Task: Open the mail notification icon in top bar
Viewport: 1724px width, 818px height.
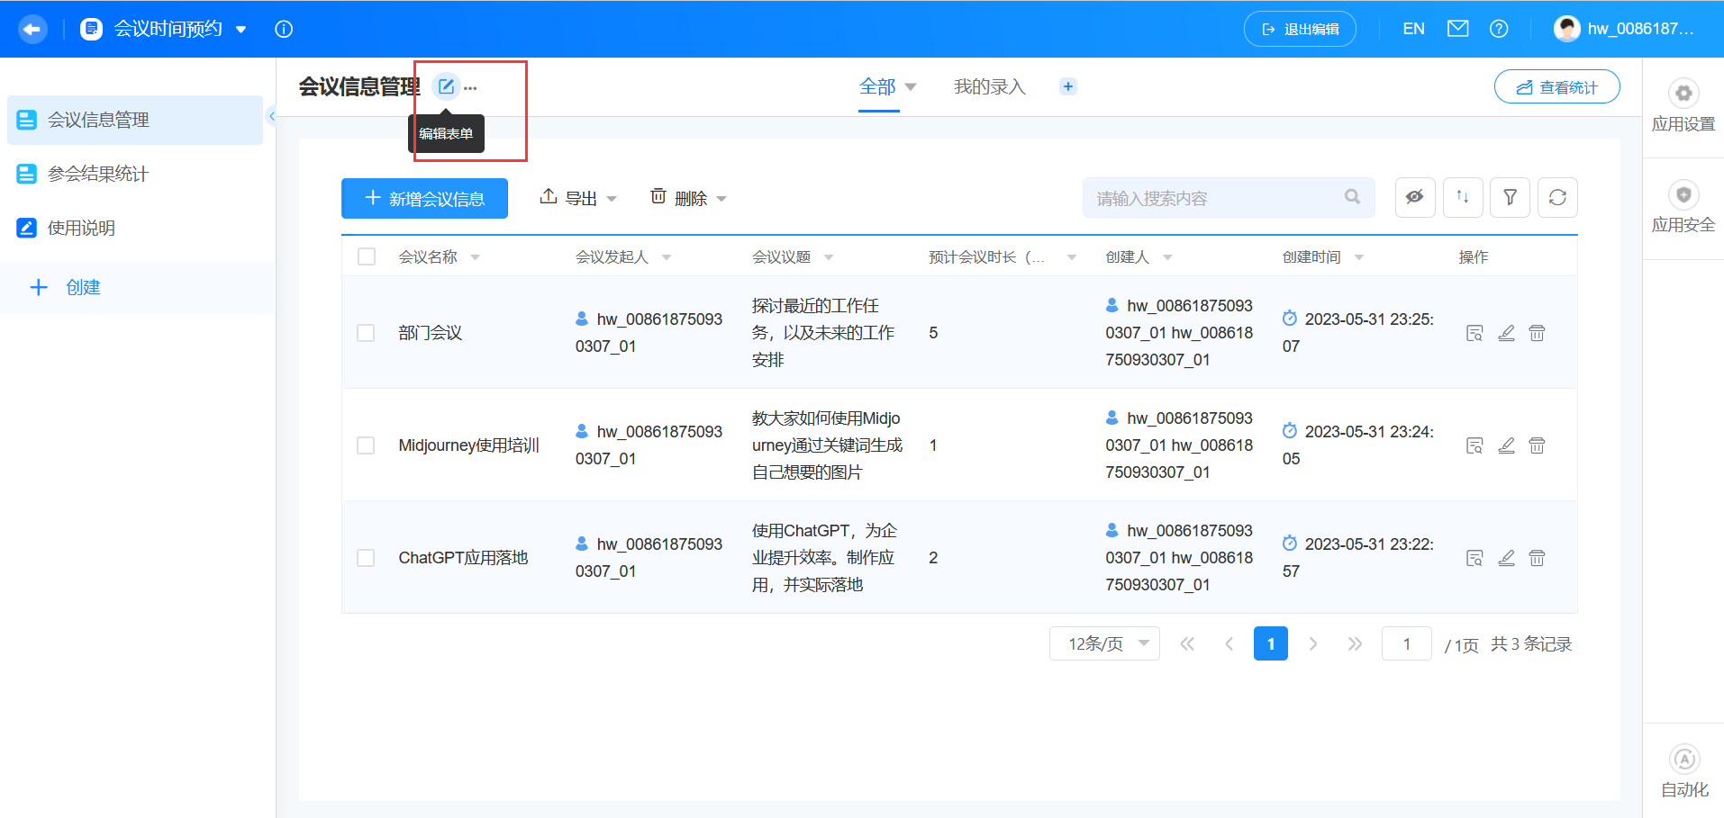Action: tap(1457, 28)
